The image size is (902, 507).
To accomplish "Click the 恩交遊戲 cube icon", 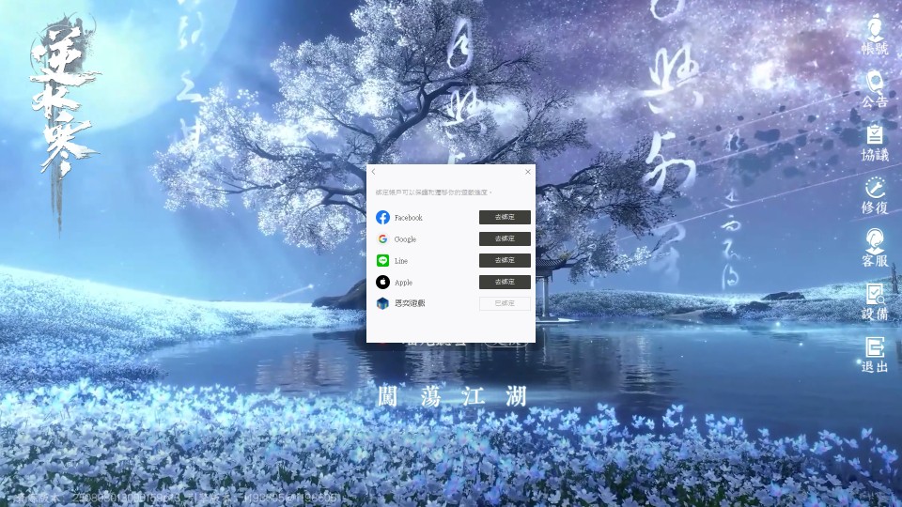I will pos(382,303).
